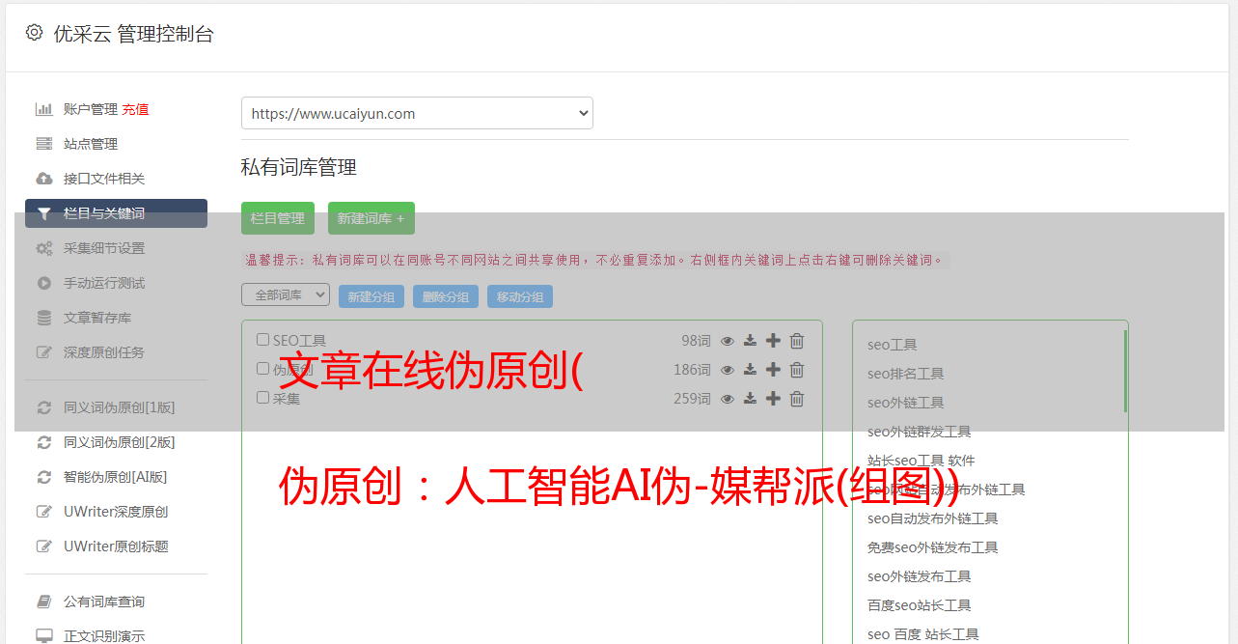Open 正文识别演示 menu item
This screenshot has width=1238, height=644.
(104, 636)
